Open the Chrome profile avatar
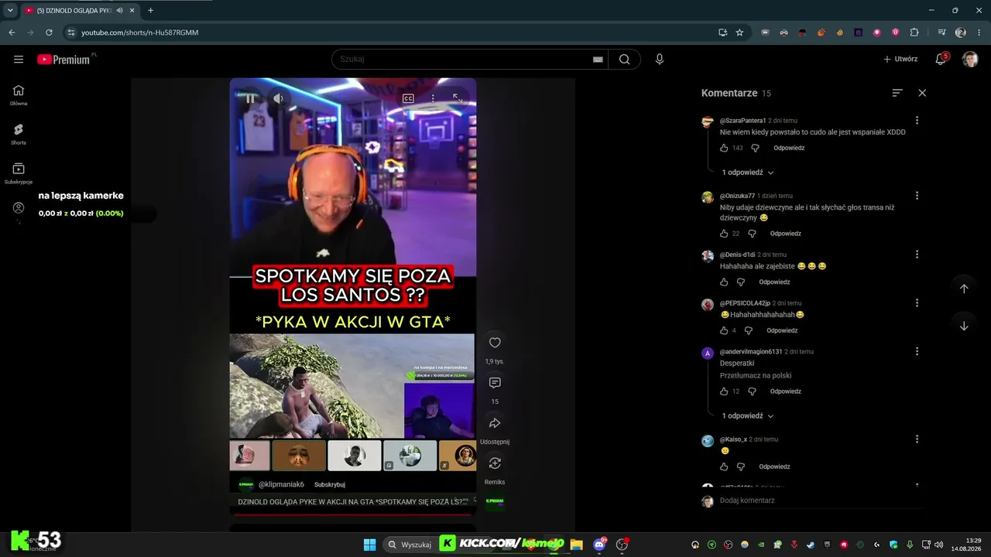The width and height of the screenshot is (991, 557). click(x=961, y=32)
